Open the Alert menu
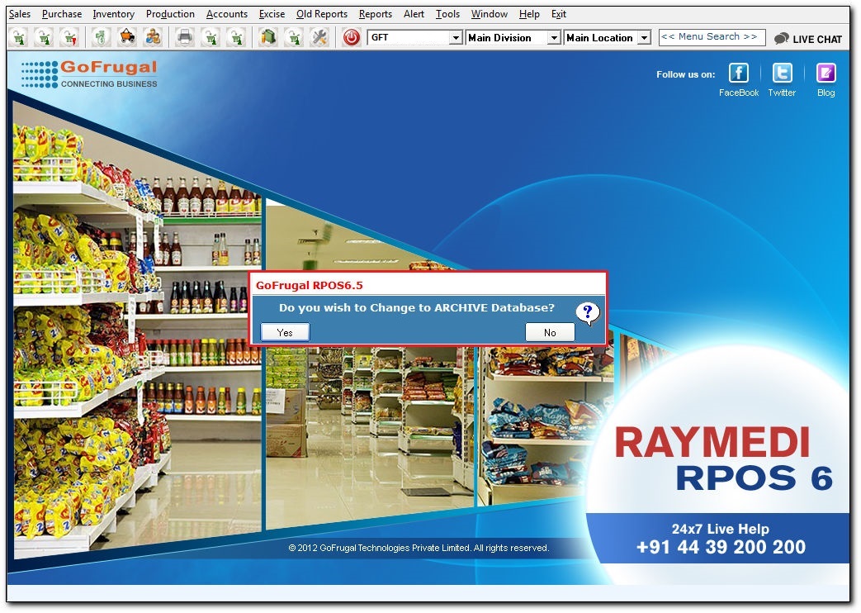Screen dimensions: 861x613 (414, 14)
